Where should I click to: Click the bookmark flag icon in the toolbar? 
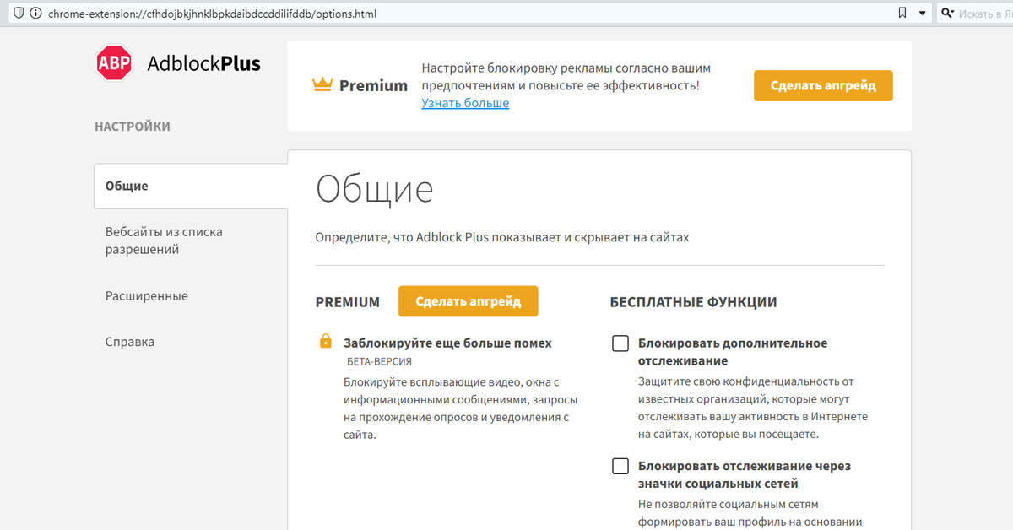[902, 13]
